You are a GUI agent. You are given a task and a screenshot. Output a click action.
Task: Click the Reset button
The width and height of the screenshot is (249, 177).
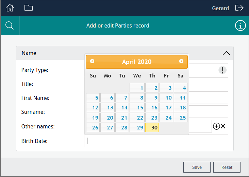click(x=227, y=167)
